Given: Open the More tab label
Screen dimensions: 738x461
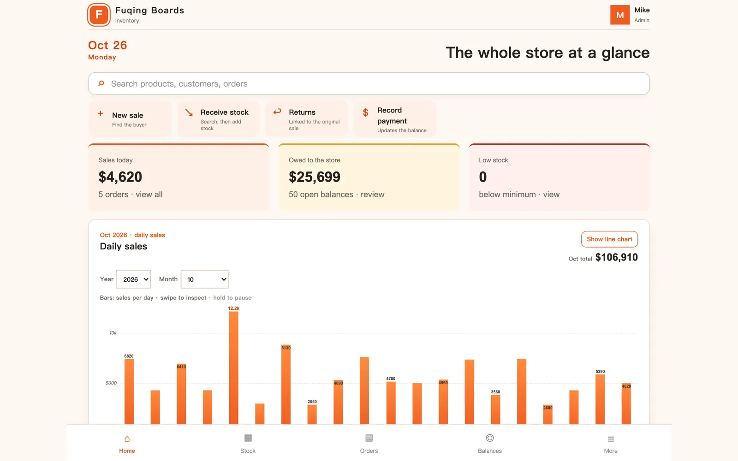Looking at the screenshot, I should [x=611, y=451].
